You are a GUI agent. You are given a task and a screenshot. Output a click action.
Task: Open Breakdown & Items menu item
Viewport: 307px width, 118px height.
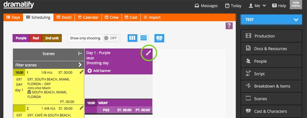(271, 86)
